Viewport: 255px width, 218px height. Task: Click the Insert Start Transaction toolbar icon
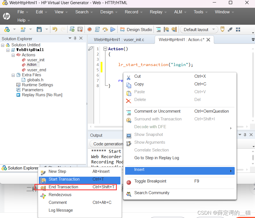point(166,29)
